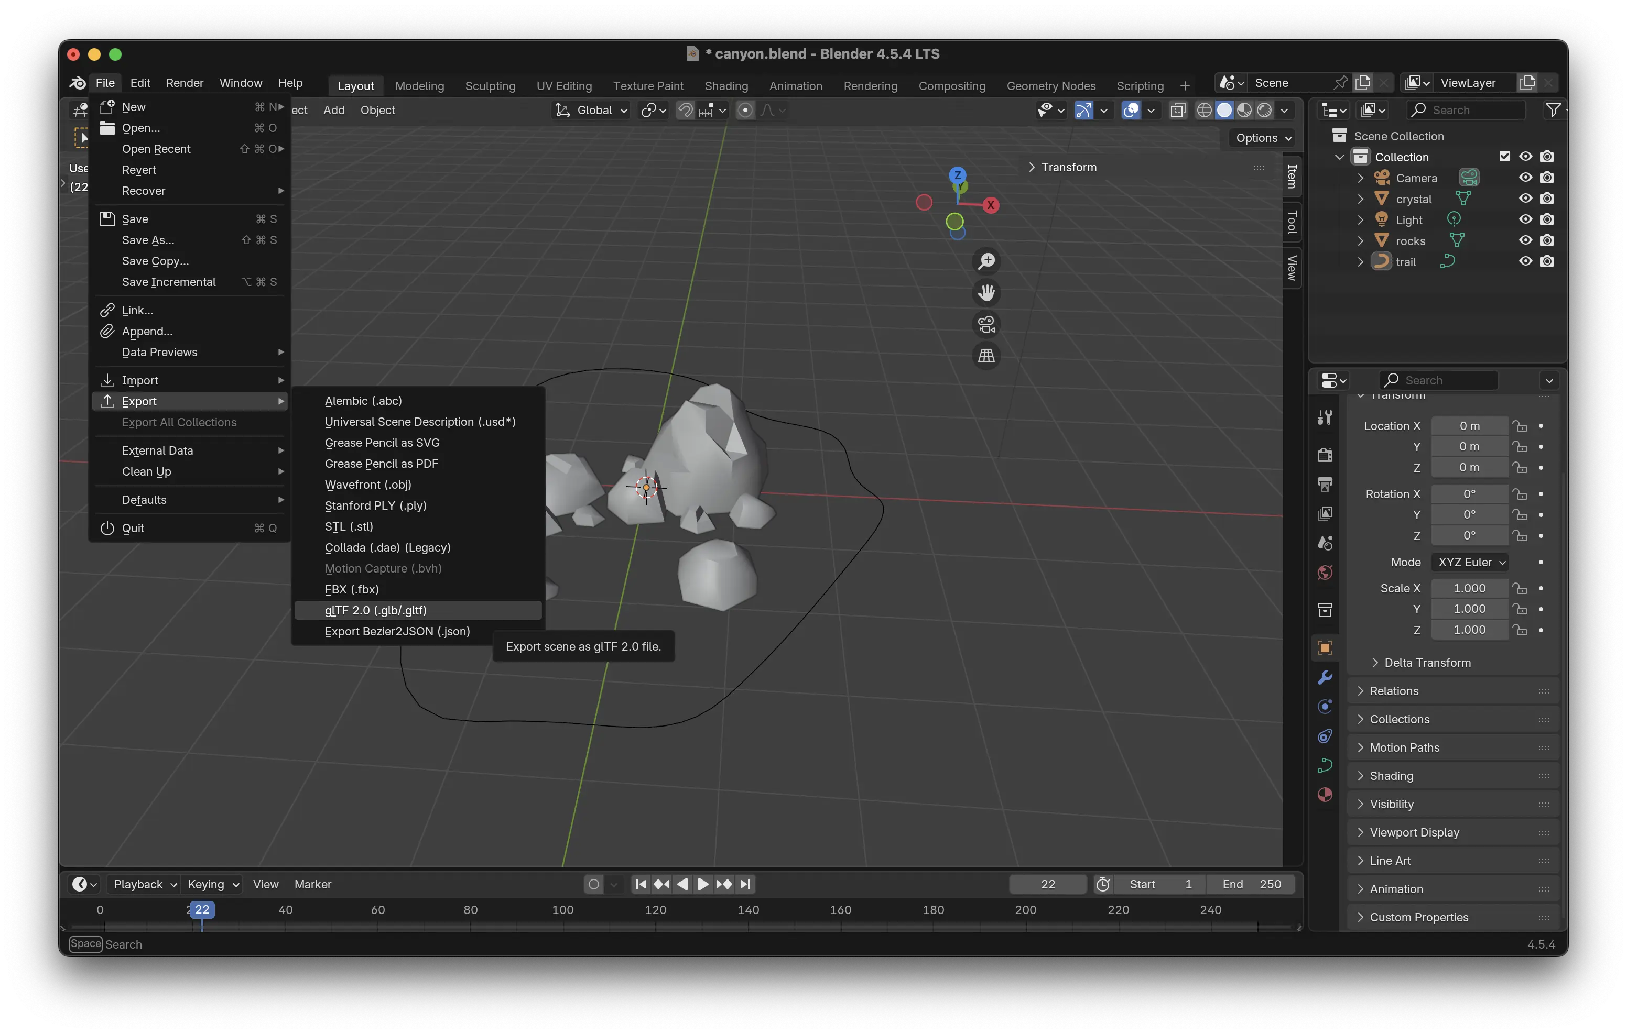Expand the trail object in outliner
Viewport: 1627px width, 1034px height.
point(1360,262)
